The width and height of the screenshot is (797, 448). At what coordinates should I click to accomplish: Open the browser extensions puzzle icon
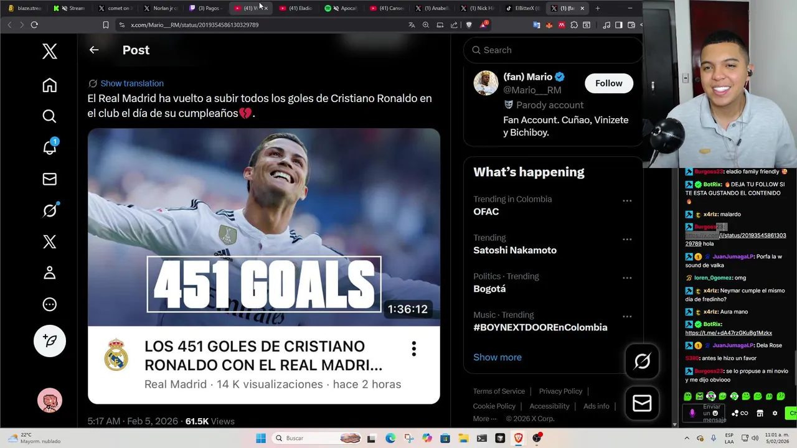click(x=574, y=25)
